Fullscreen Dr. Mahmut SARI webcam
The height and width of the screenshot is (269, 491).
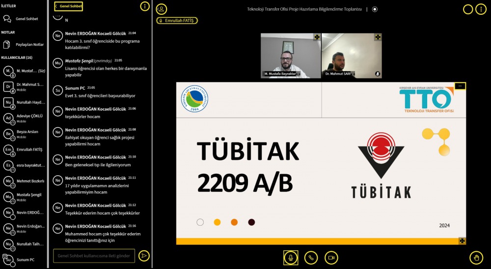coord(378,37)
